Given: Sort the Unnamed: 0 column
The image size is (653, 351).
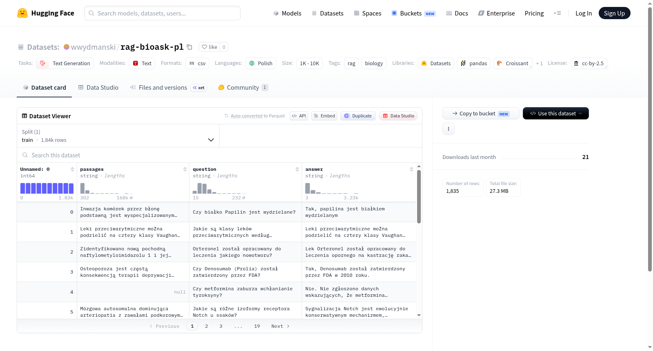Looking at the screenshot, I should (x=72, y=169).
